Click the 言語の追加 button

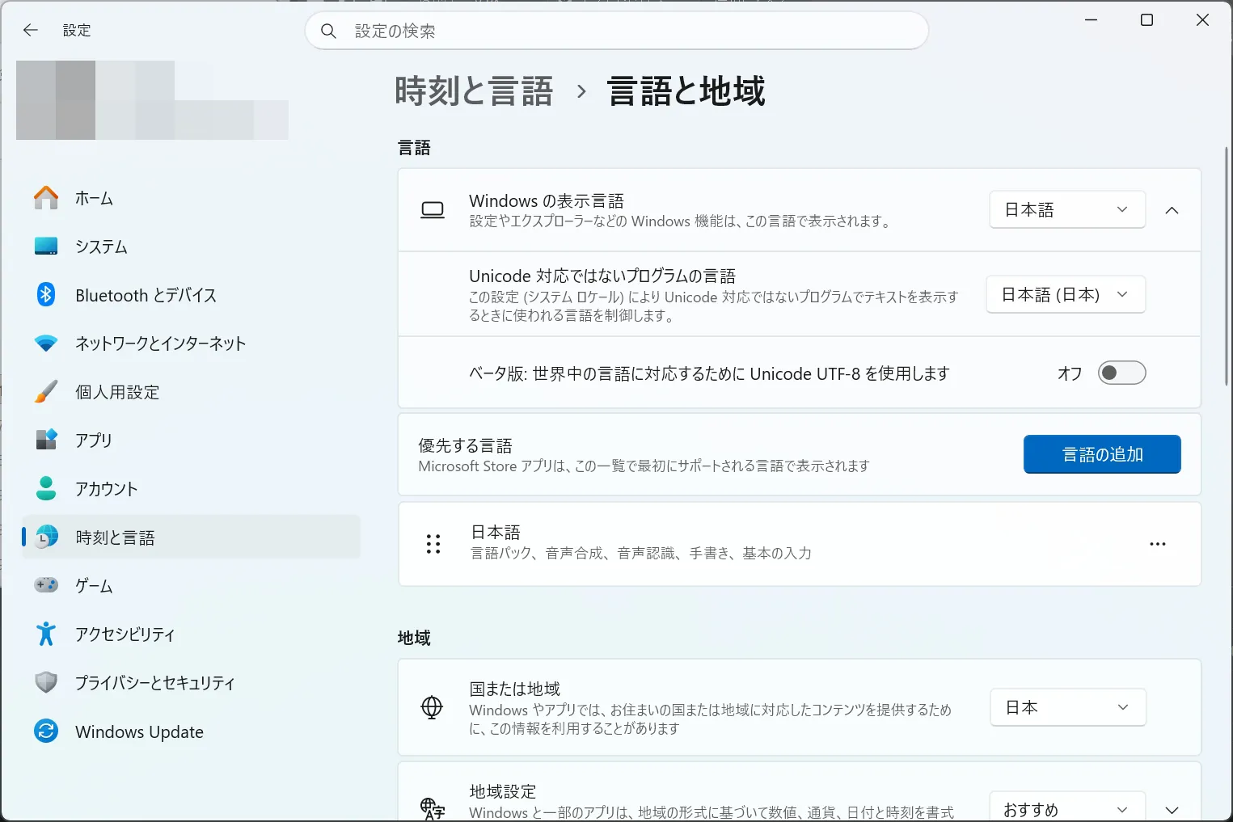point(1102,454)
